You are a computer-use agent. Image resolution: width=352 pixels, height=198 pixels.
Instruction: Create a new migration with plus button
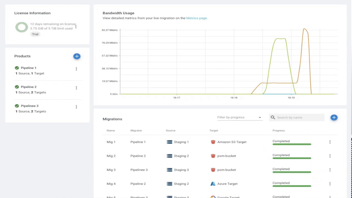(x=334, y=118)
